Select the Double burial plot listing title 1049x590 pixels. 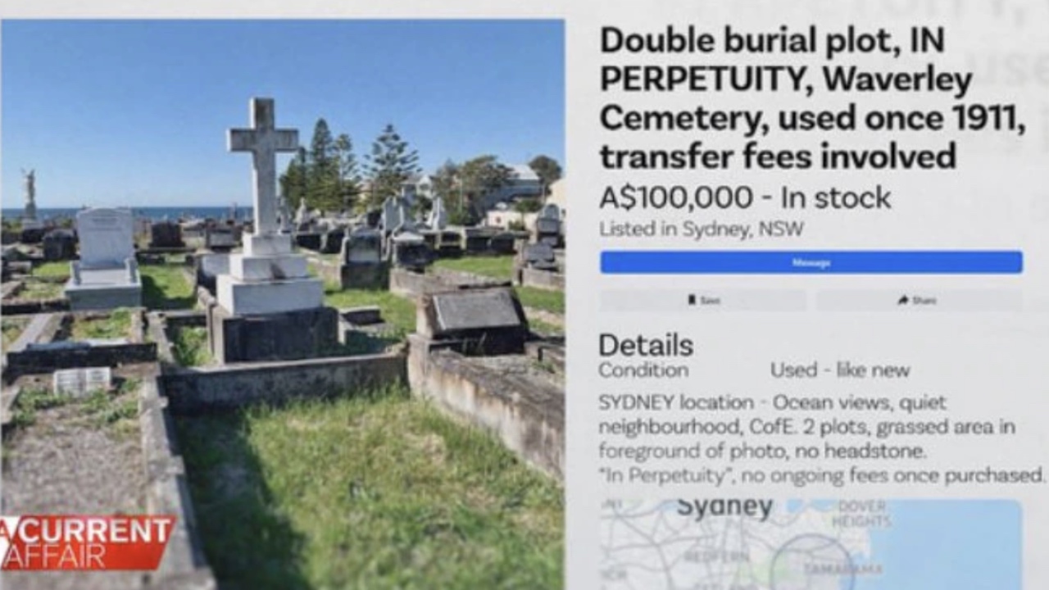point(812,98)
